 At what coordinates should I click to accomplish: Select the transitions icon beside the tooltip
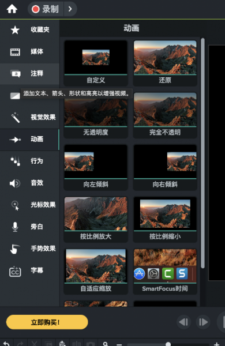(x=15, y=96)
